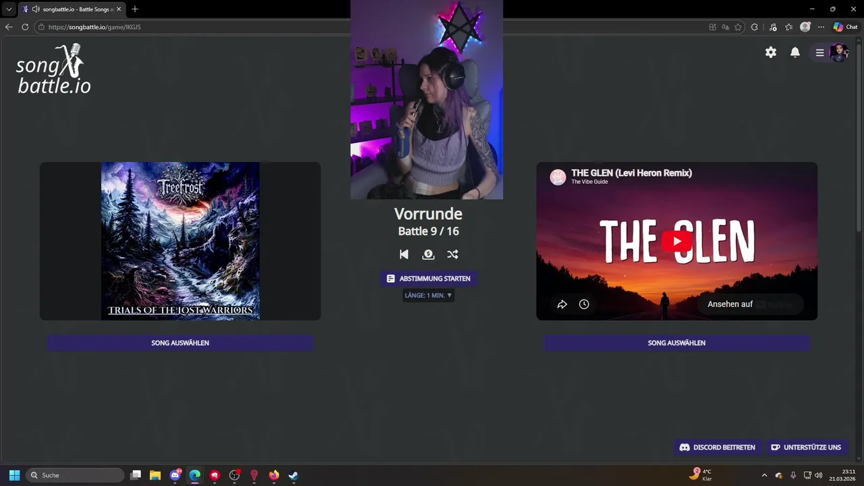Click the tray microphone icon
864x486 pixels.
click(x=793, y=475)
